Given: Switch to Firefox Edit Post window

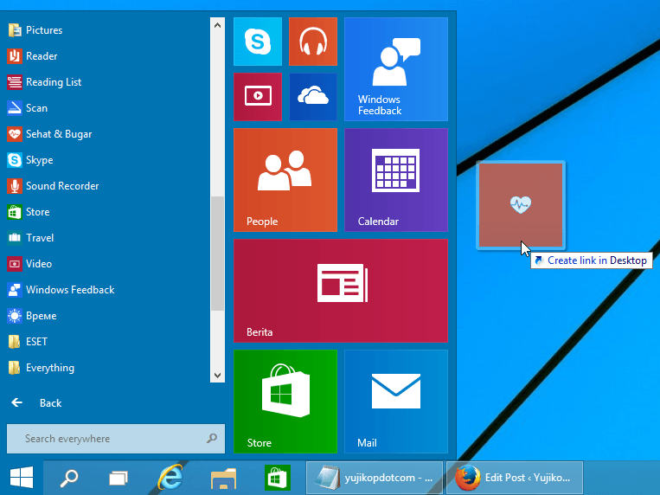Looking at the screenshot, I should [515, 478].
